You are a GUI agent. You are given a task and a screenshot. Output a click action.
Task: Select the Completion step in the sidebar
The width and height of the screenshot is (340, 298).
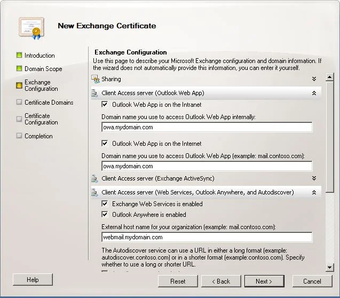pyautogui.click(x=38, y=136)
